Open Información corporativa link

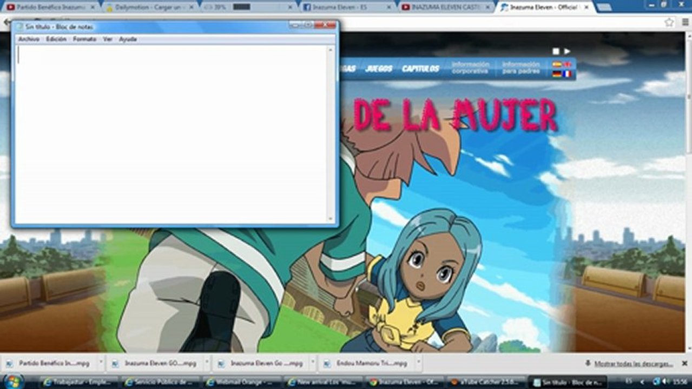point(470,68)
